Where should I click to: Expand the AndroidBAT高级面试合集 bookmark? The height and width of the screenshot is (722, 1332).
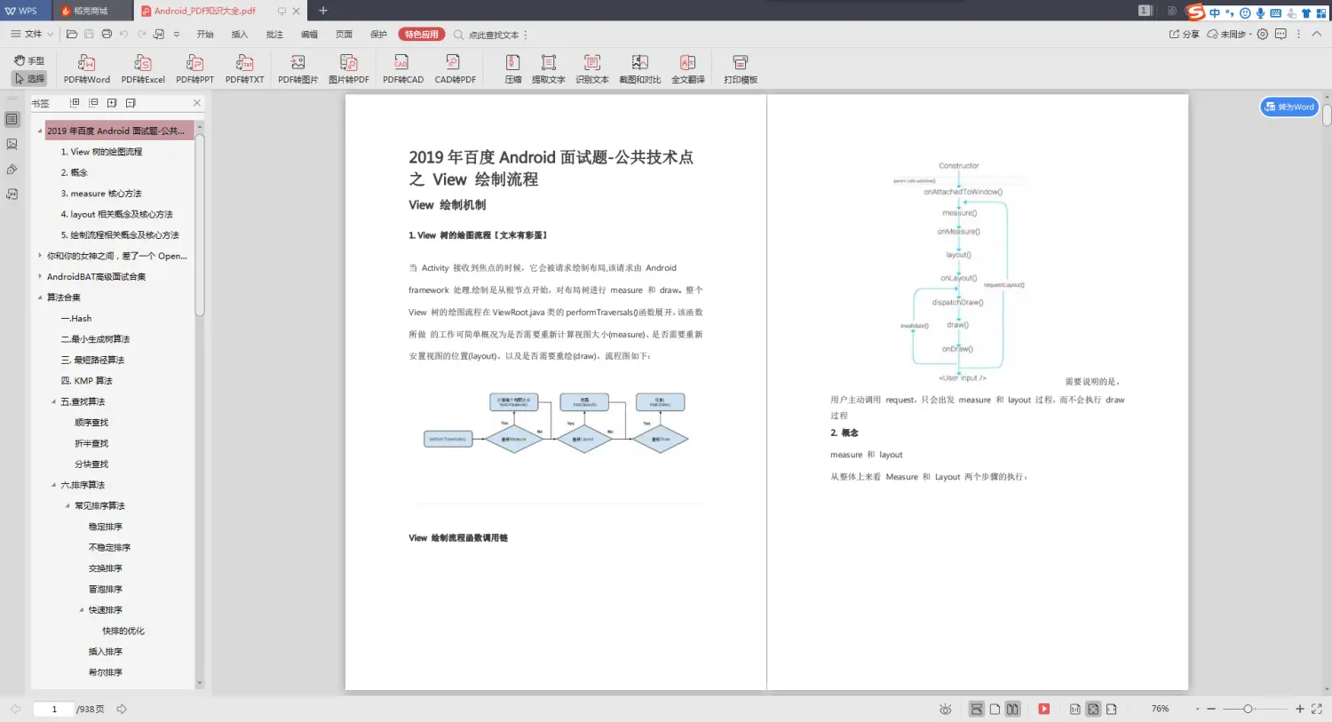coord(38,276)
